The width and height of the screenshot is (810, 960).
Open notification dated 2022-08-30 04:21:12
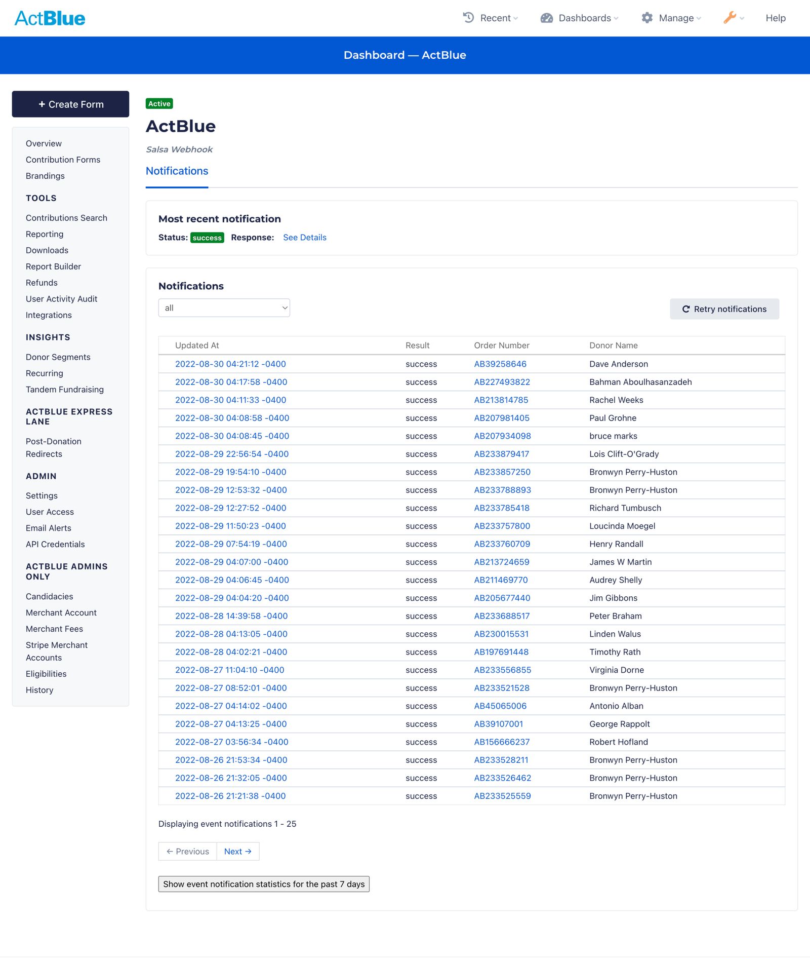tap(230, 364)
